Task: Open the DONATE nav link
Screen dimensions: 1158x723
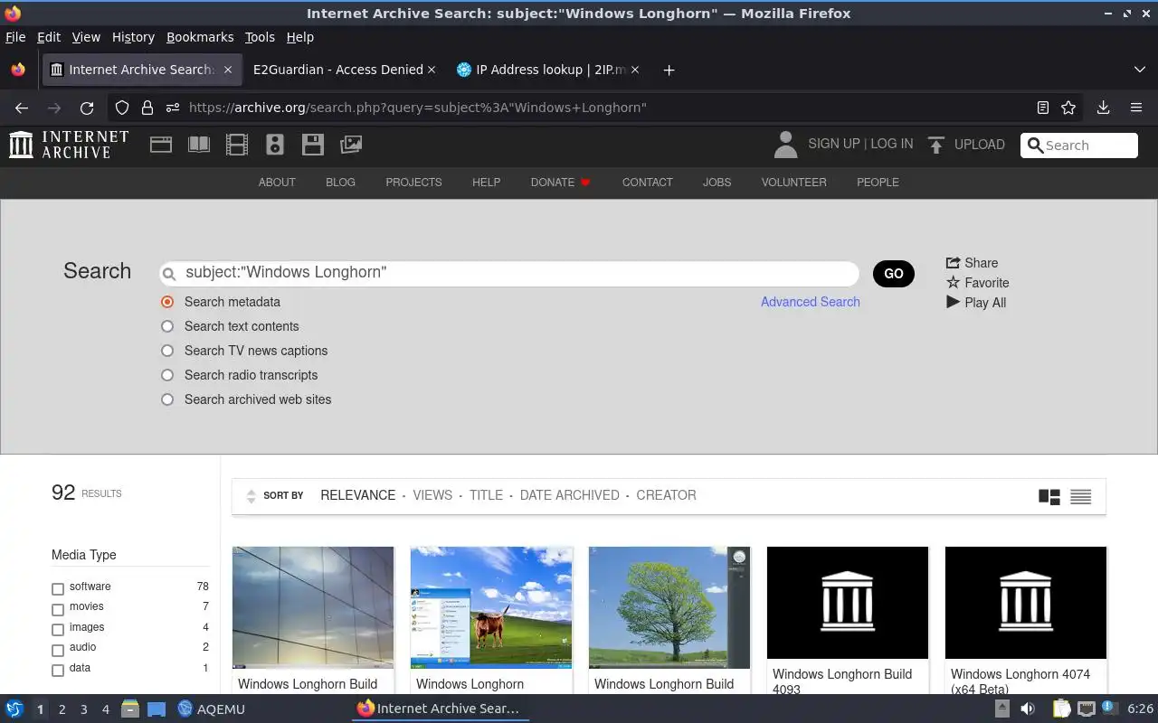Action: coord(560,183)
